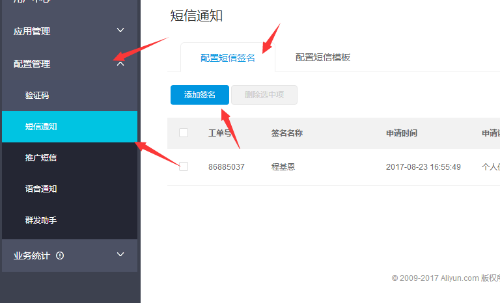Click the 签名名称 column header
Image resolution: width=500 pixels, height=303 pixels.
pyautogui.click(x=286, y=133)
